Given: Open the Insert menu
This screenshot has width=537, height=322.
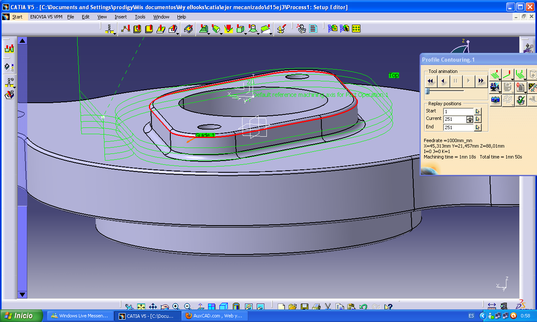Looking at the screenshot, I should coord(120,17).
